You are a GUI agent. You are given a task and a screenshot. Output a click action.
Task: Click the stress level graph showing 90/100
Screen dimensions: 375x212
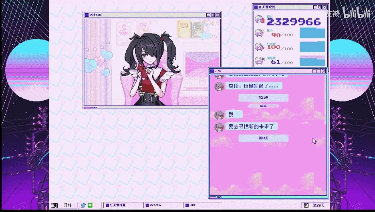coord(312,33)
